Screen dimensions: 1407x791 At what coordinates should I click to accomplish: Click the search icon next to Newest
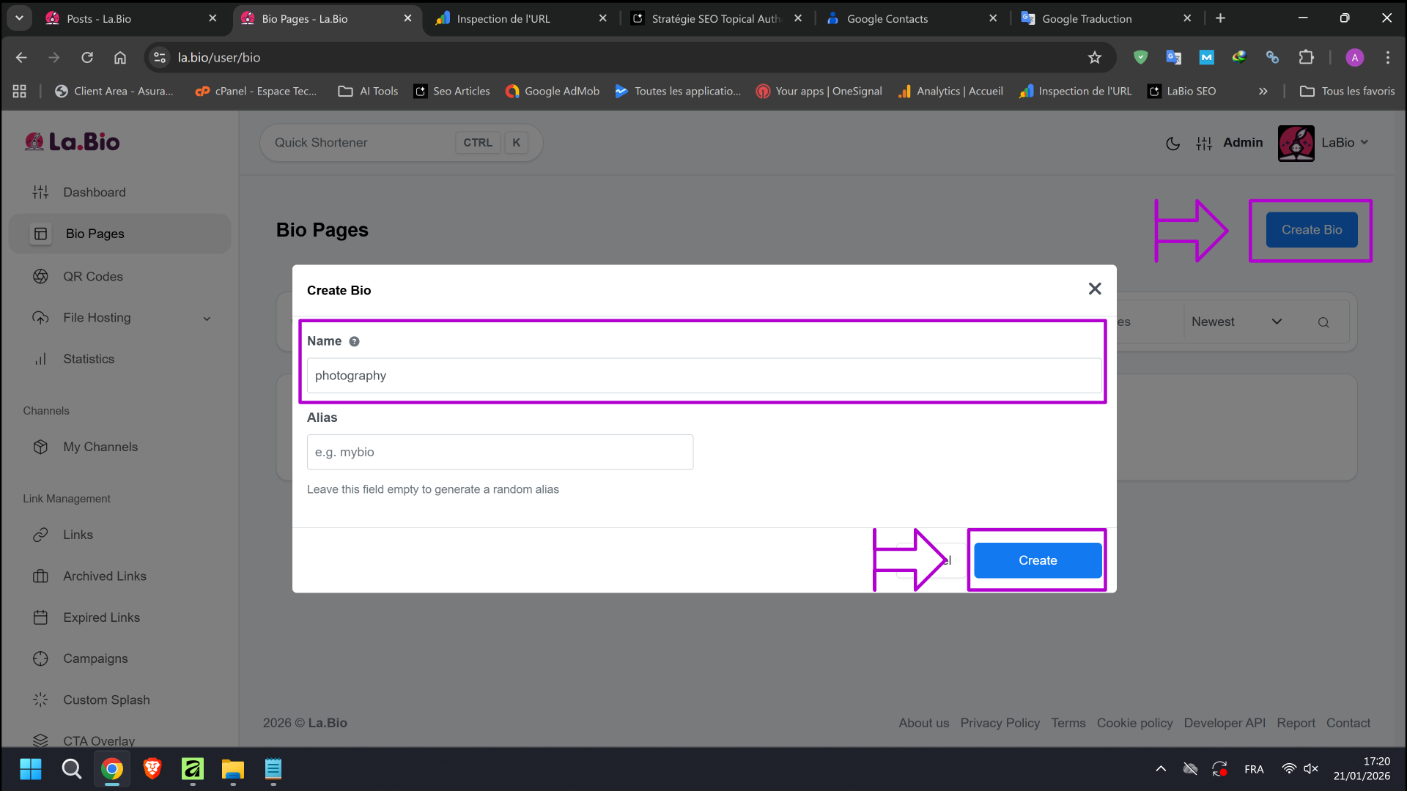click(1323, 322)
